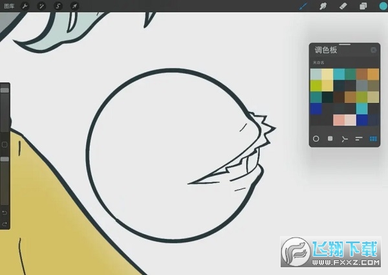
Task: Pick the medium grey swatch
Action: [x=361, y=86]
